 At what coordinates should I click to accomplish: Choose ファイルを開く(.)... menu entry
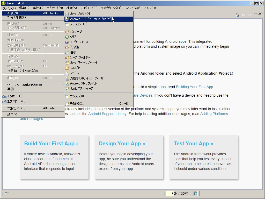(x=33, y=17)
